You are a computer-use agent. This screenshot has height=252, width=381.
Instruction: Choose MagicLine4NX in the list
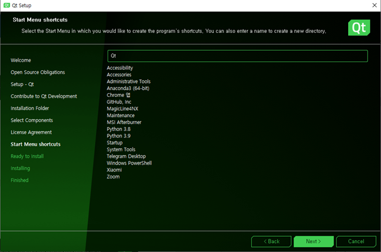(123, 109)
